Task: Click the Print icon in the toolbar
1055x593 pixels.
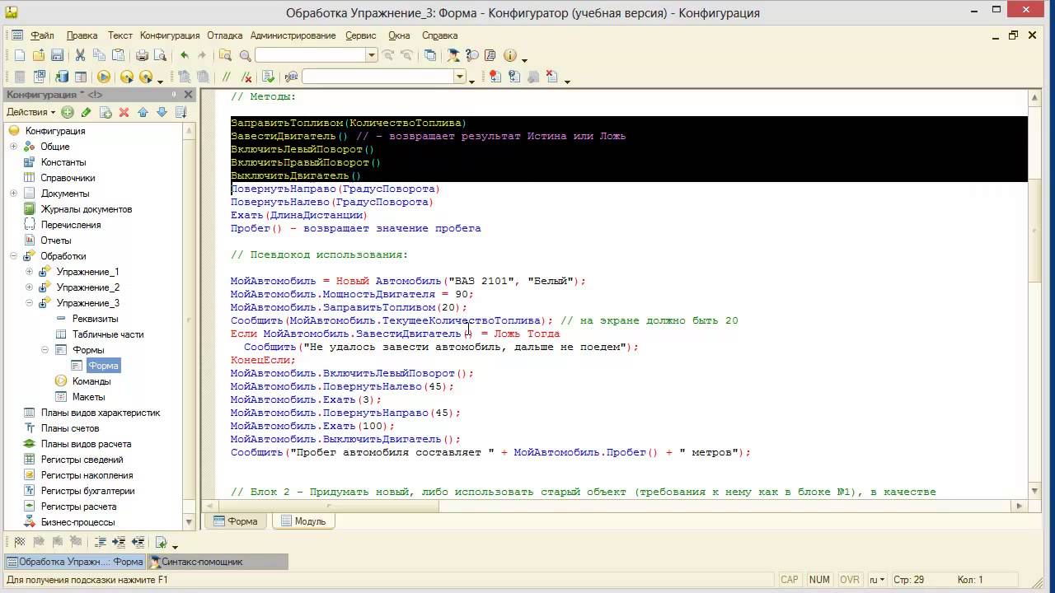Action: [x=142, y=55]
